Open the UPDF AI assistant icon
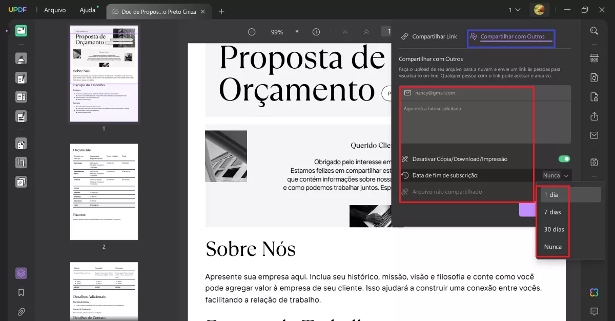The height and width of the screenshot is (321, 615). (593, 292)
